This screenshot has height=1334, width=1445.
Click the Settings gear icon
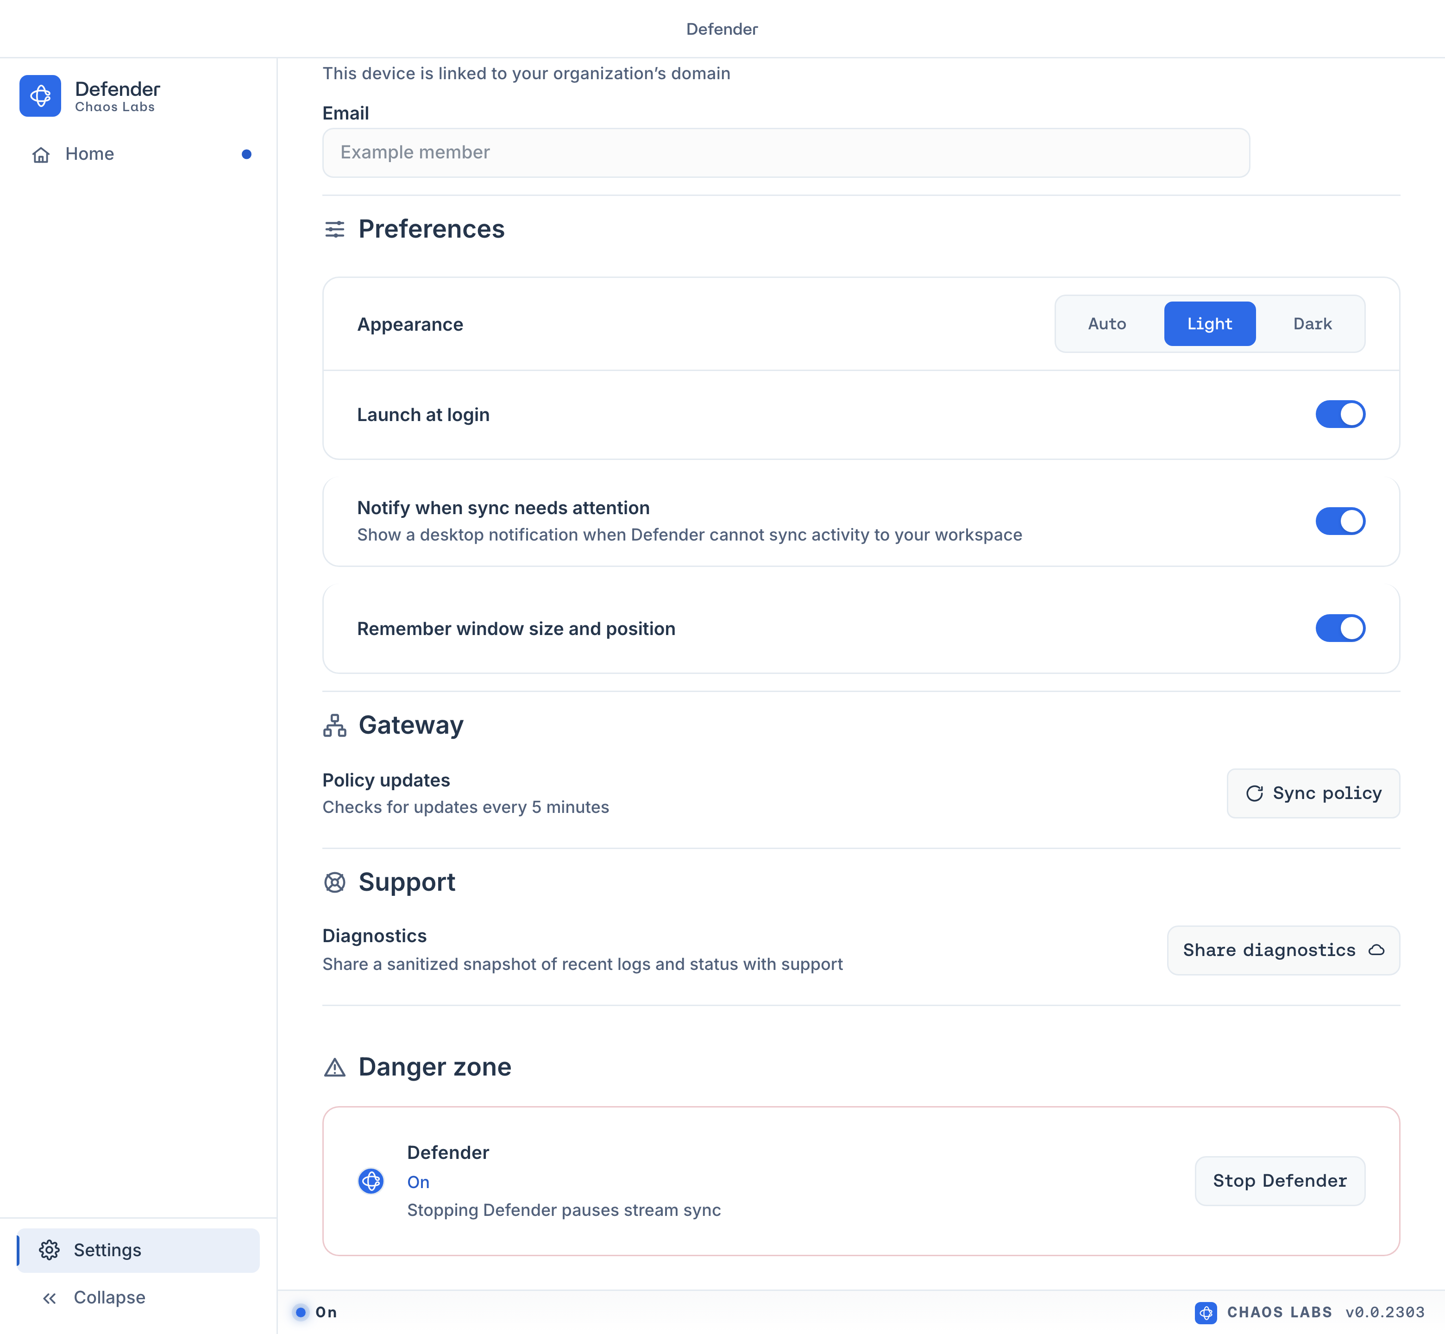coord(49,1250)
